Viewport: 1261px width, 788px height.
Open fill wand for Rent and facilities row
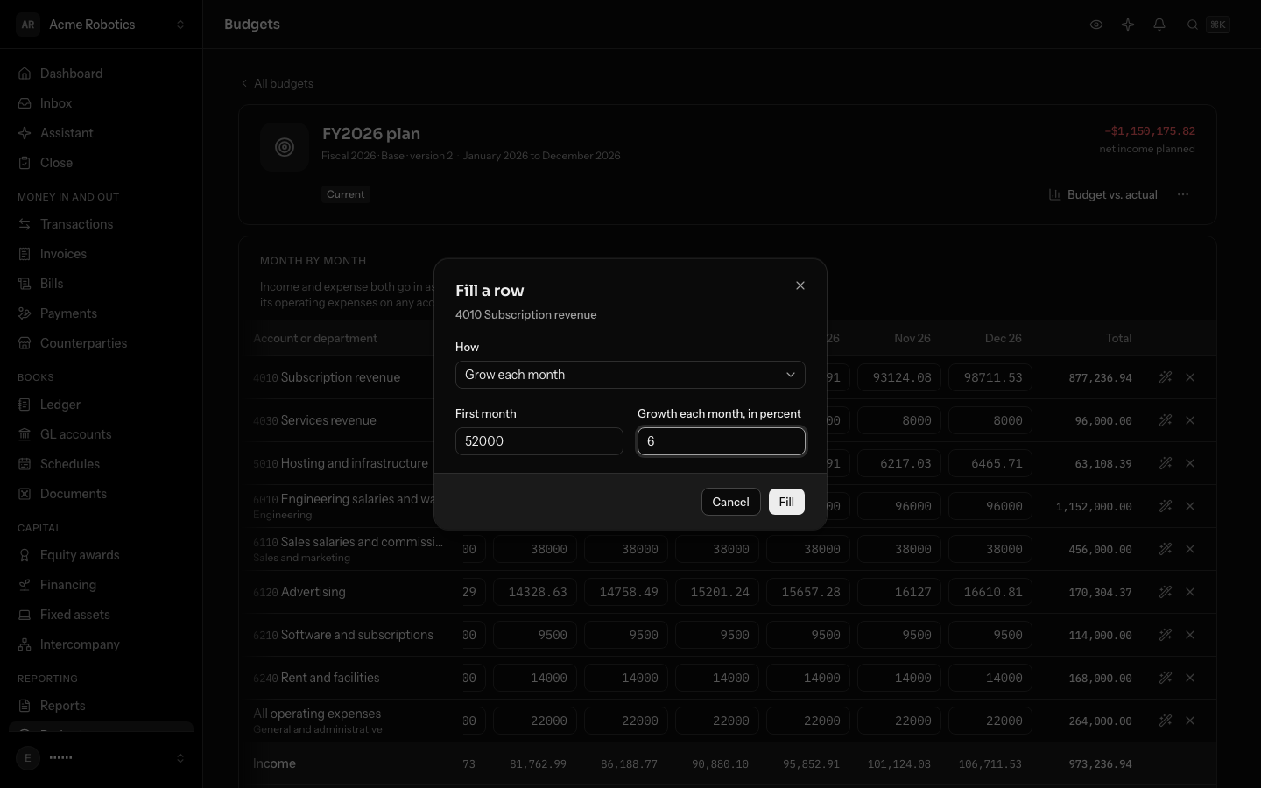tap(1166, 678)
